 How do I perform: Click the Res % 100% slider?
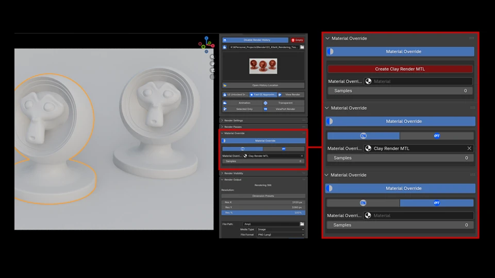(263, 213)
